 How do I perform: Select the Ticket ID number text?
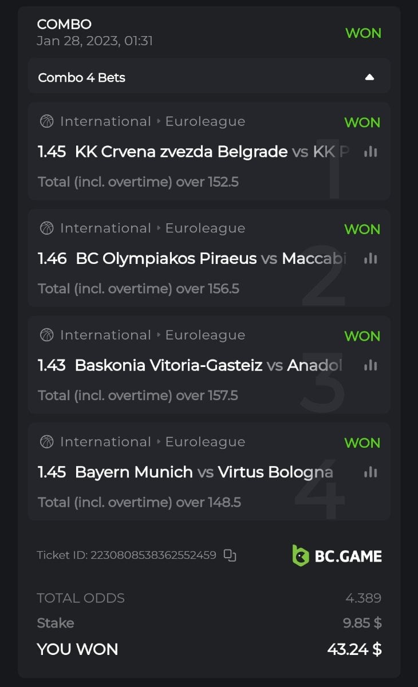[153, 555]
